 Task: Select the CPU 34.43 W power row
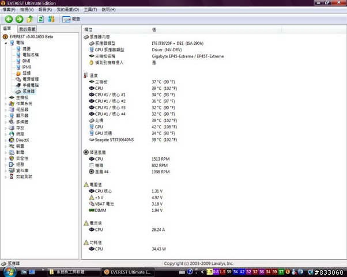(x=127, y=249)
